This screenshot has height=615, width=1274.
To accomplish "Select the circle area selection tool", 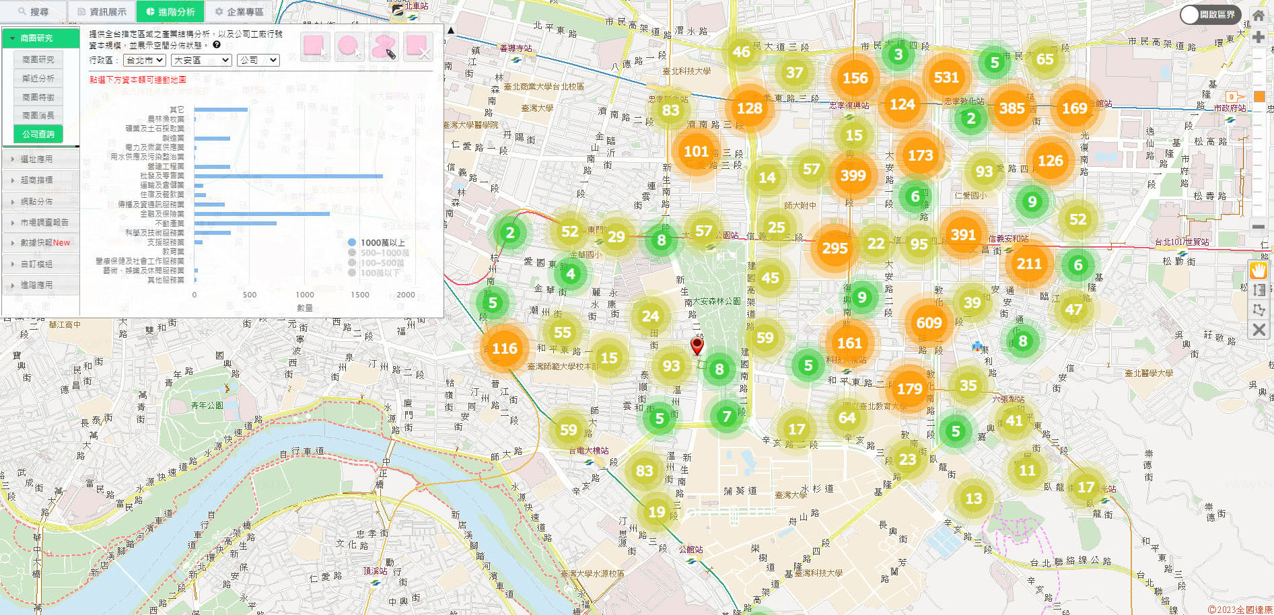I will click(349, 46).
